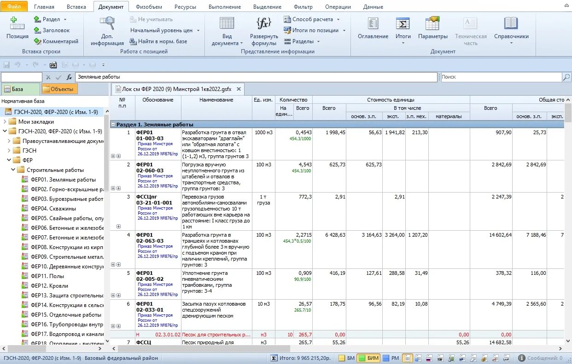
Task: Click the Способ расчета icon
Action: pyautogui.click(x=287, y=19)
